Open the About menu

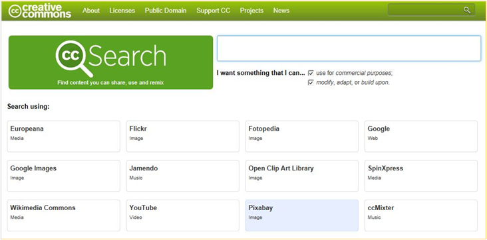click(91, 11)
